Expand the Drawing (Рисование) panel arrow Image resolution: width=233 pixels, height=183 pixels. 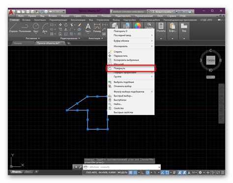[39, 38]
